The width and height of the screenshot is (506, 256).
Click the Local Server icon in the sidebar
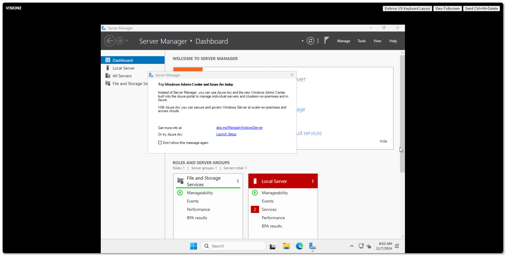[108, 68]
